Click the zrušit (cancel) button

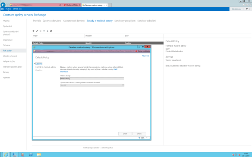pyautogui.click(x=139, y=134)
